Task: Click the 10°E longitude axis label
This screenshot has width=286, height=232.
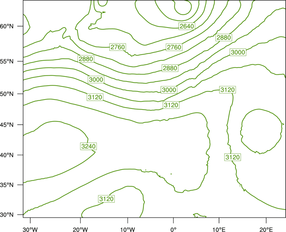Action: click(x=219, y=230)
